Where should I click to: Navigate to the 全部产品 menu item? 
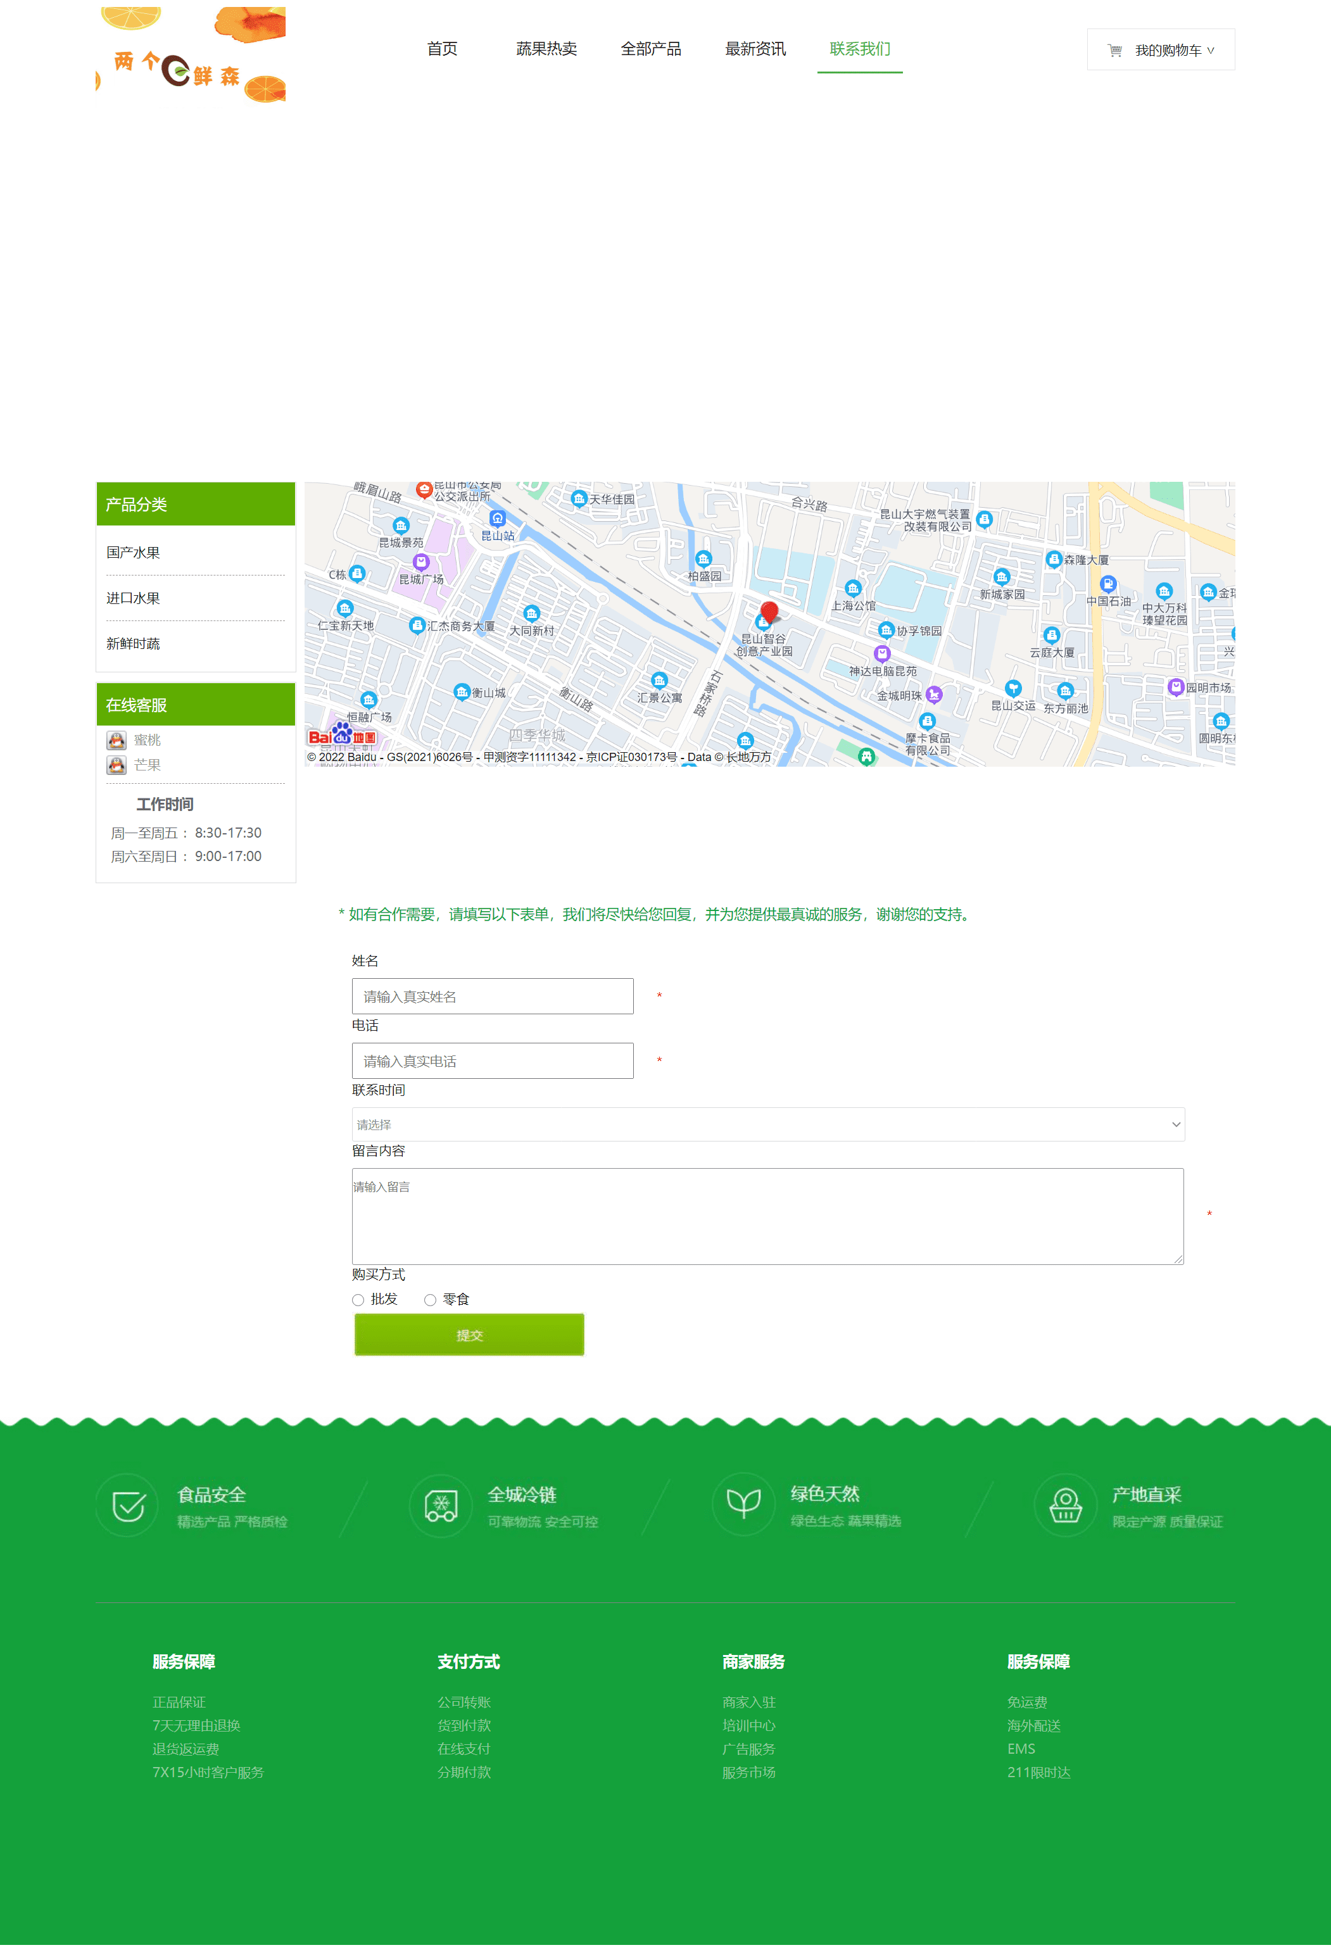pyautogui.click(x=651, y=49)
